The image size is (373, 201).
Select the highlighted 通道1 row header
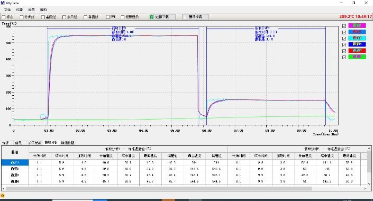coord(15,162)
